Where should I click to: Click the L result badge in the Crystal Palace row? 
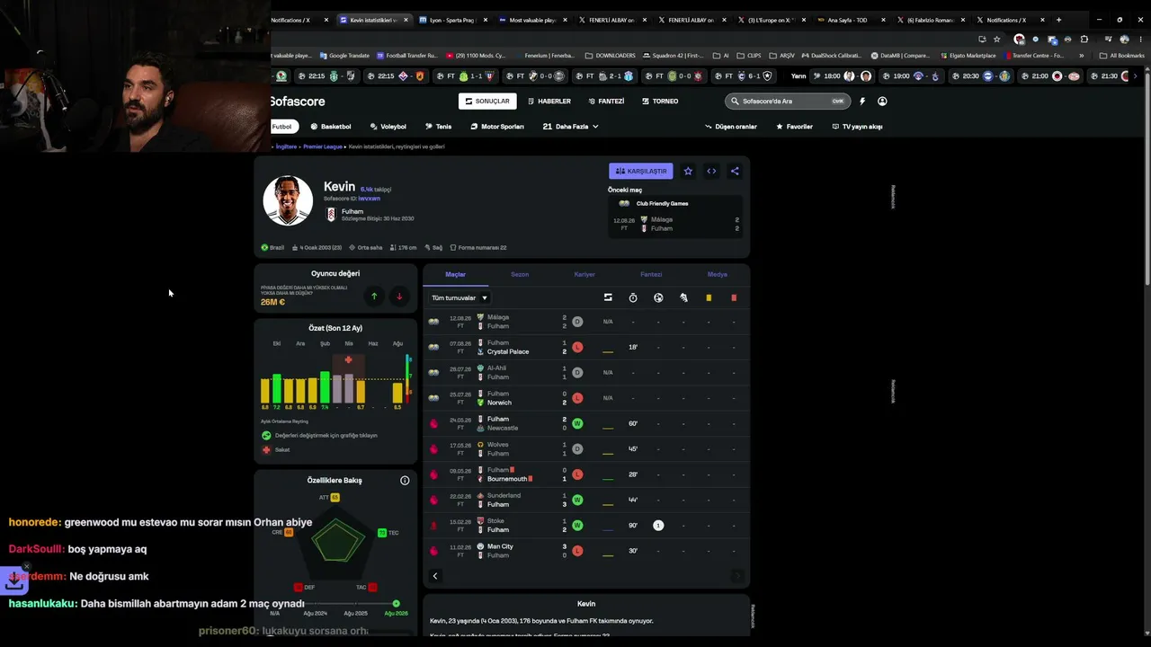pyautogui.click(x=577, y=347)
